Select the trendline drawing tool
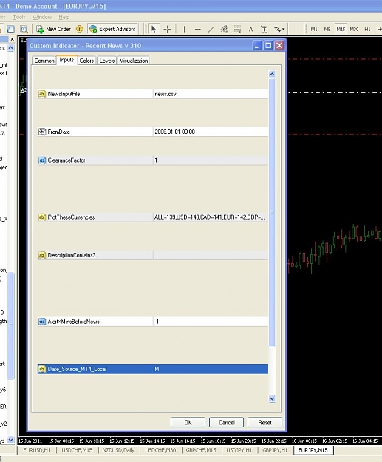This screenshot has width=382, height=462. [x=211, y=29]
